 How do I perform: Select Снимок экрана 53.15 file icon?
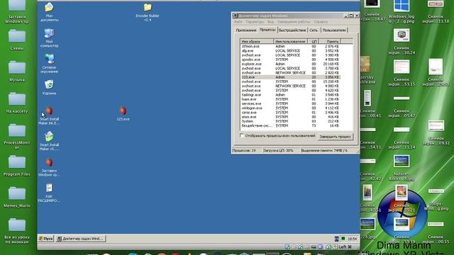(x=402, y=67)
